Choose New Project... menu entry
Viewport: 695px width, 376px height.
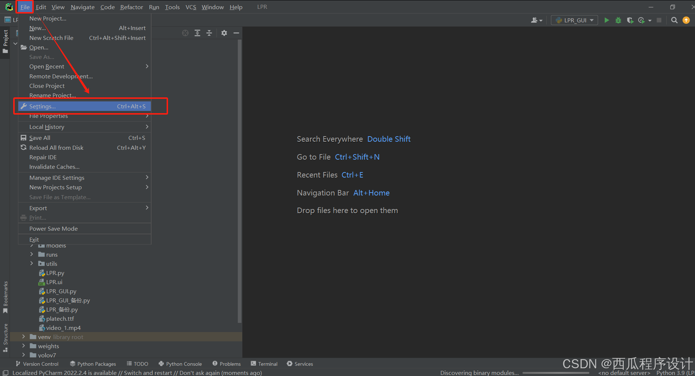tap(85, 18)
